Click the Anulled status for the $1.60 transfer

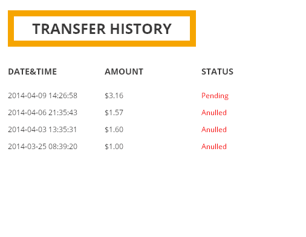click(214, 130)
